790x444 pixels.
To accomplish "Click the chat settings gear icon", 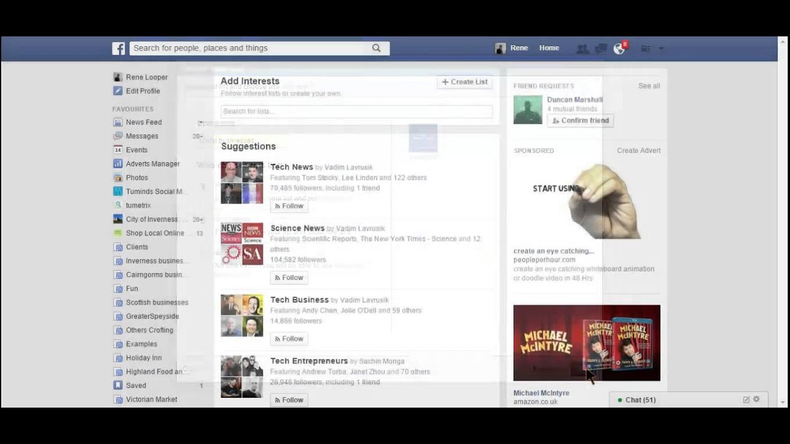I will [757, 400].
